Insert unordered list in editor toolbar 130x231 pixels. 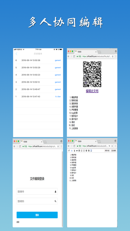click(84, 151)
